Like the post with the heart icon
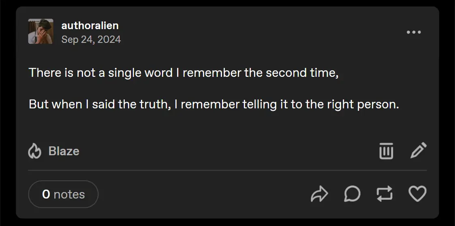This screenshot has height=226, width=455. tap(417, 194)
